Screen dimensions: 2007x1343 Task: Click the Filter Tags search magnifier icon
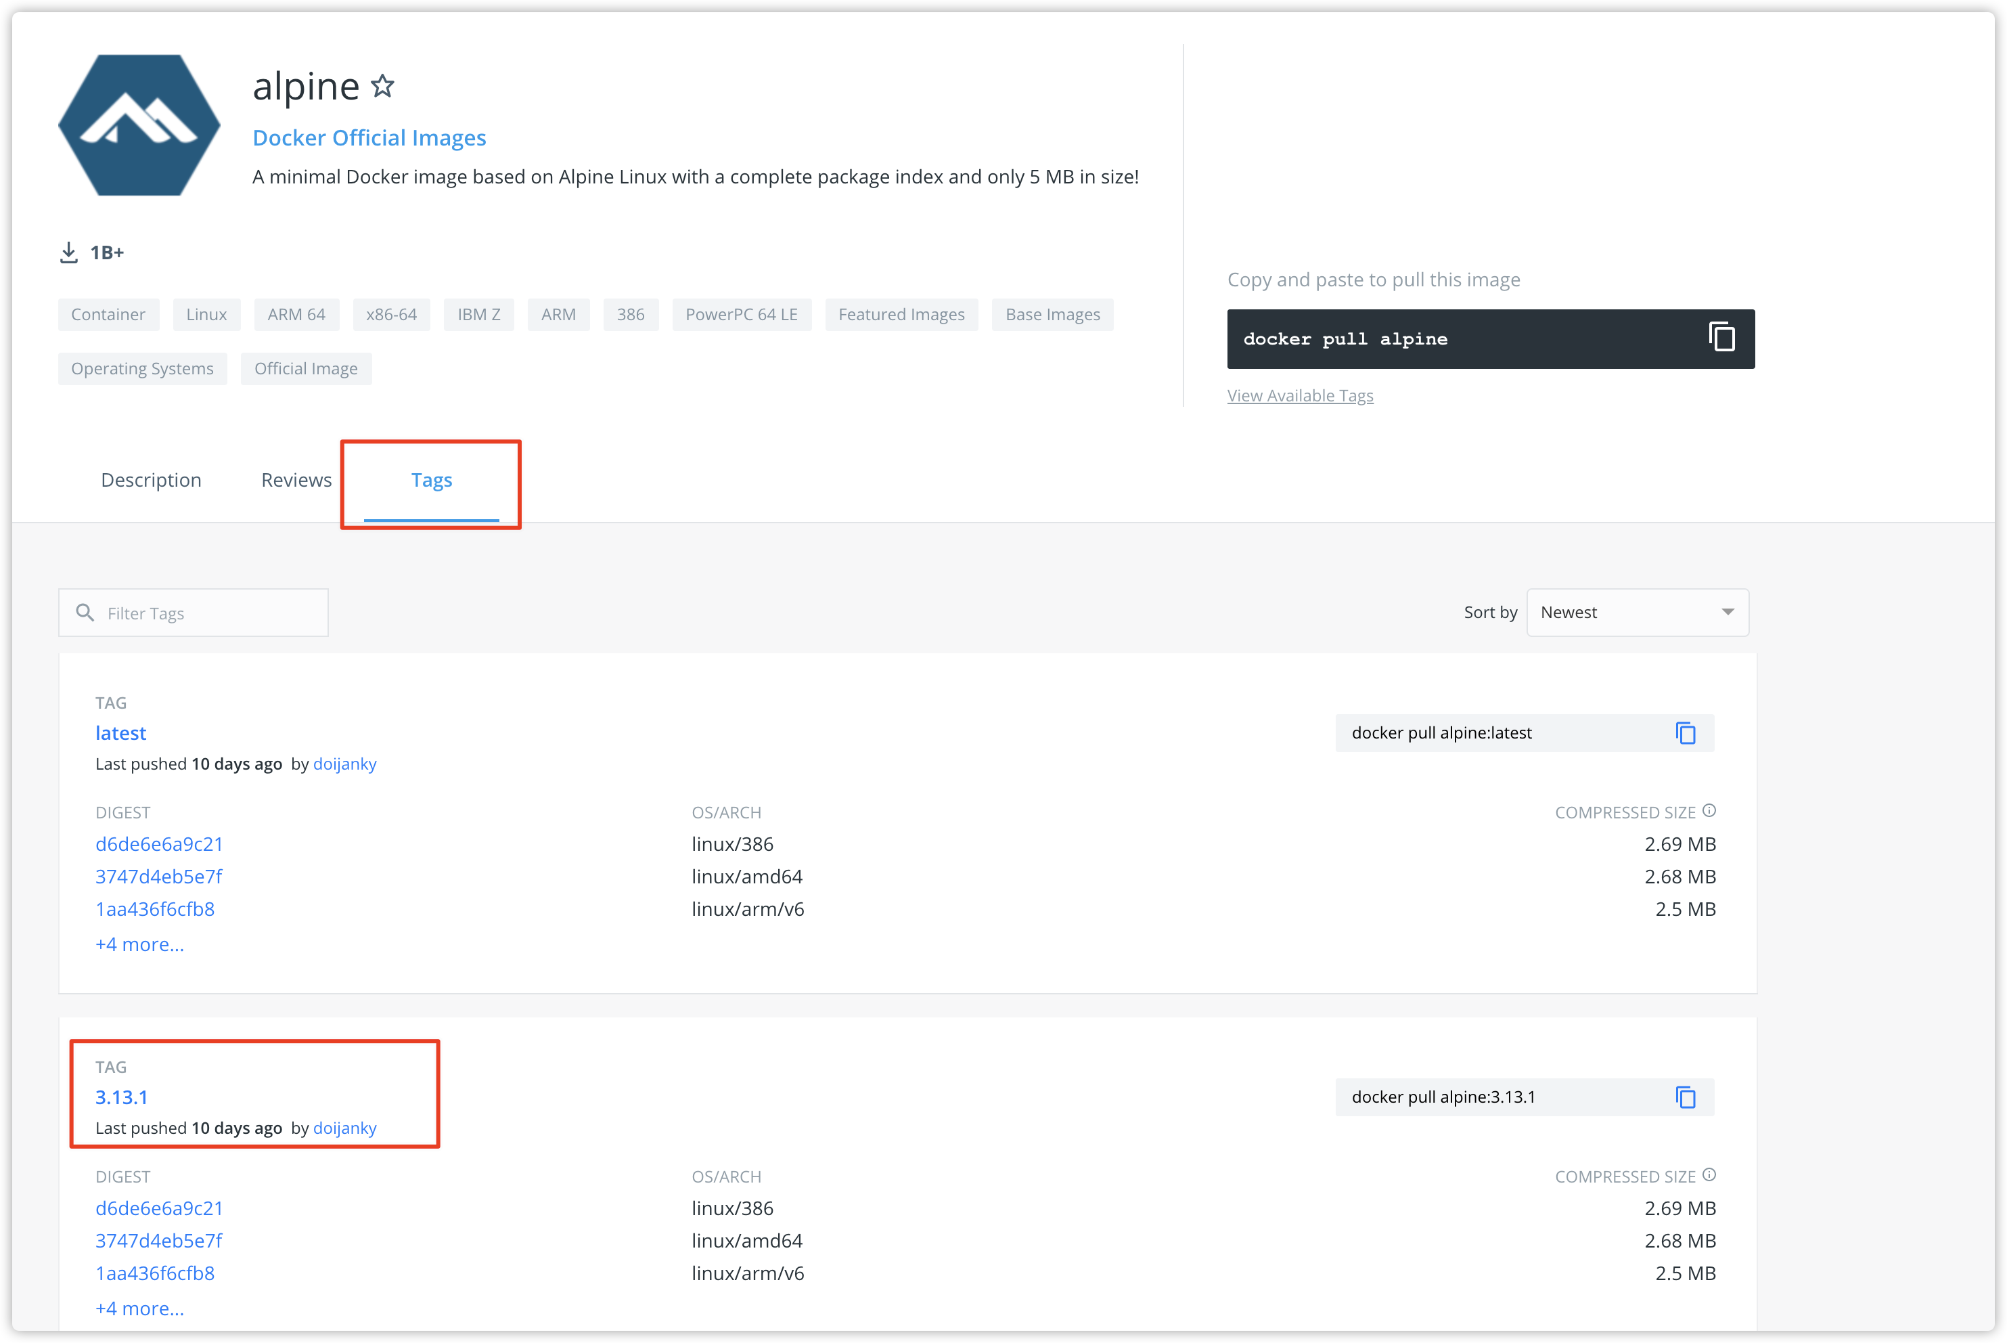(85, 613)
